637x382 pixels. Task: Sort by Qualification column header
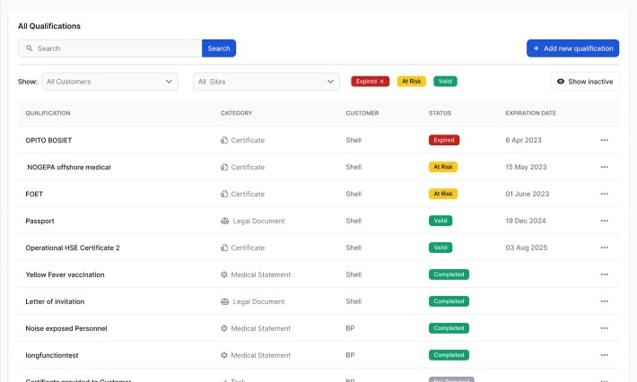point(48,113)
